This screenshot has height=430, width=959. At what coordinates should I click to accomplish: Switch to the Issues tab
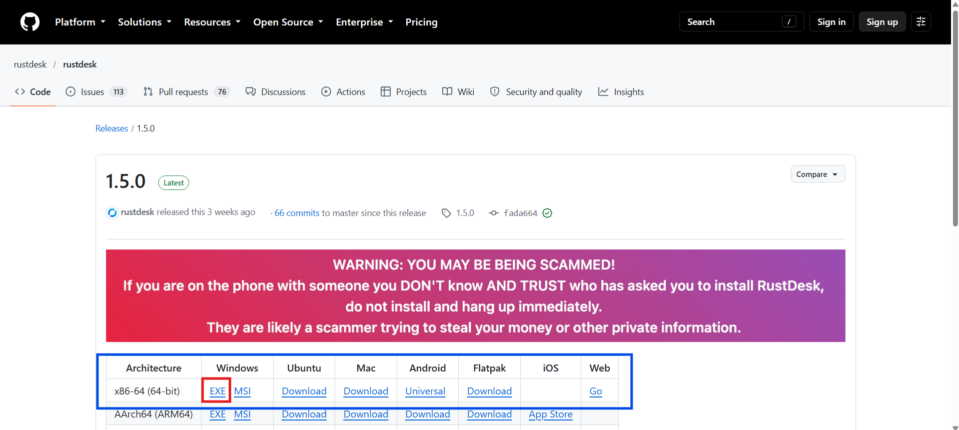click(97, 91)
